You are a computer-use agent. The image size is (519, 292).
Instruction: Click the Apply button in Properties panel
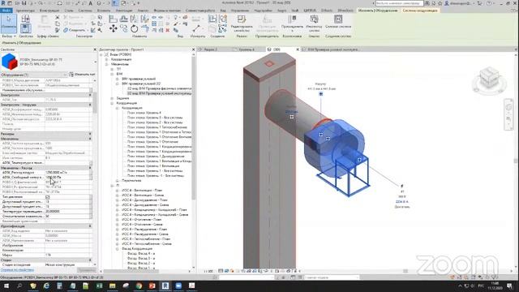(x=87, y=270)
